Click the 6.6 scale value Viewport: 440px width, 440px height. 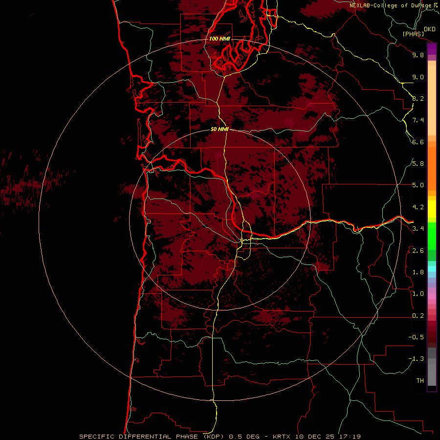tap(418, 142)
